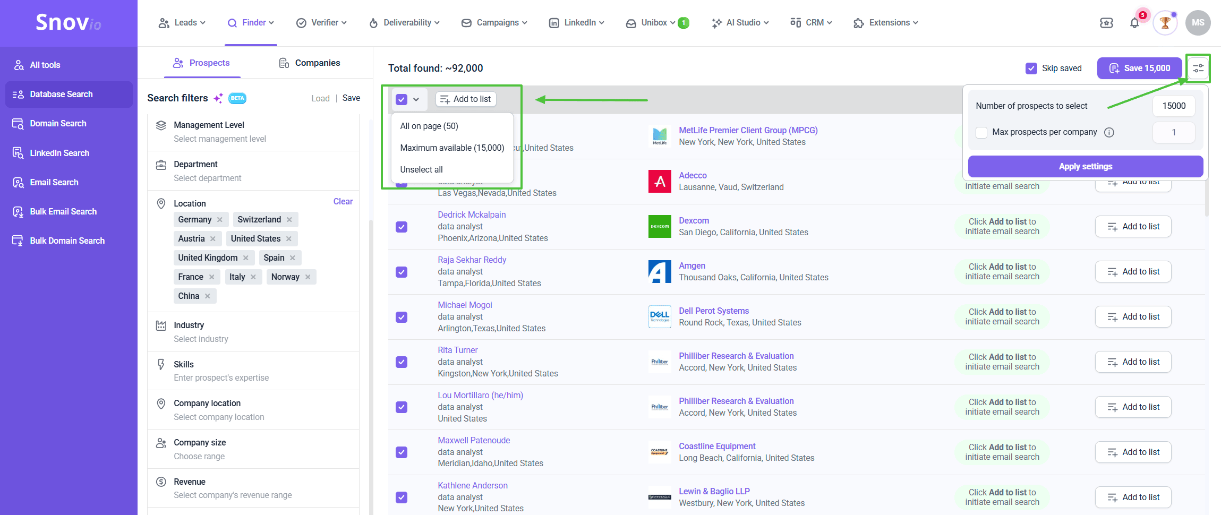
Task: Click the MetLife company logo
Action: click(660, 136)
